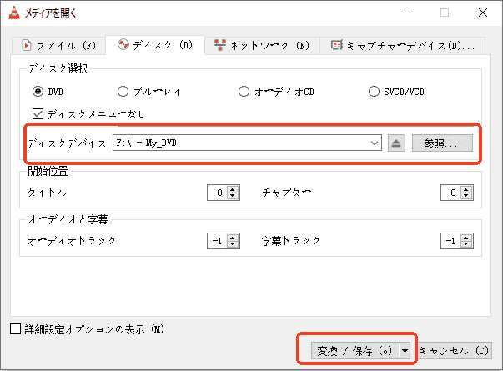
Task: Decrease オーディオトラック value with down arrow
Action: coord(233,244)
